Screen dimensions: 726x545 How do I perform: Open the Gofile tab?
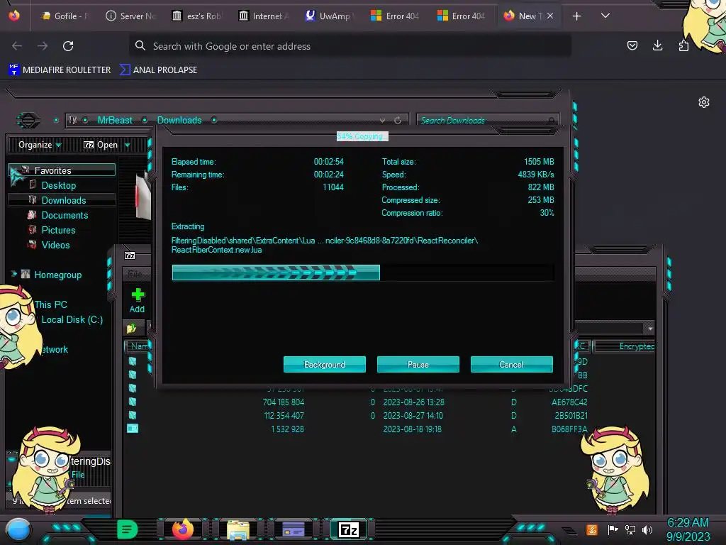point(65,16)
